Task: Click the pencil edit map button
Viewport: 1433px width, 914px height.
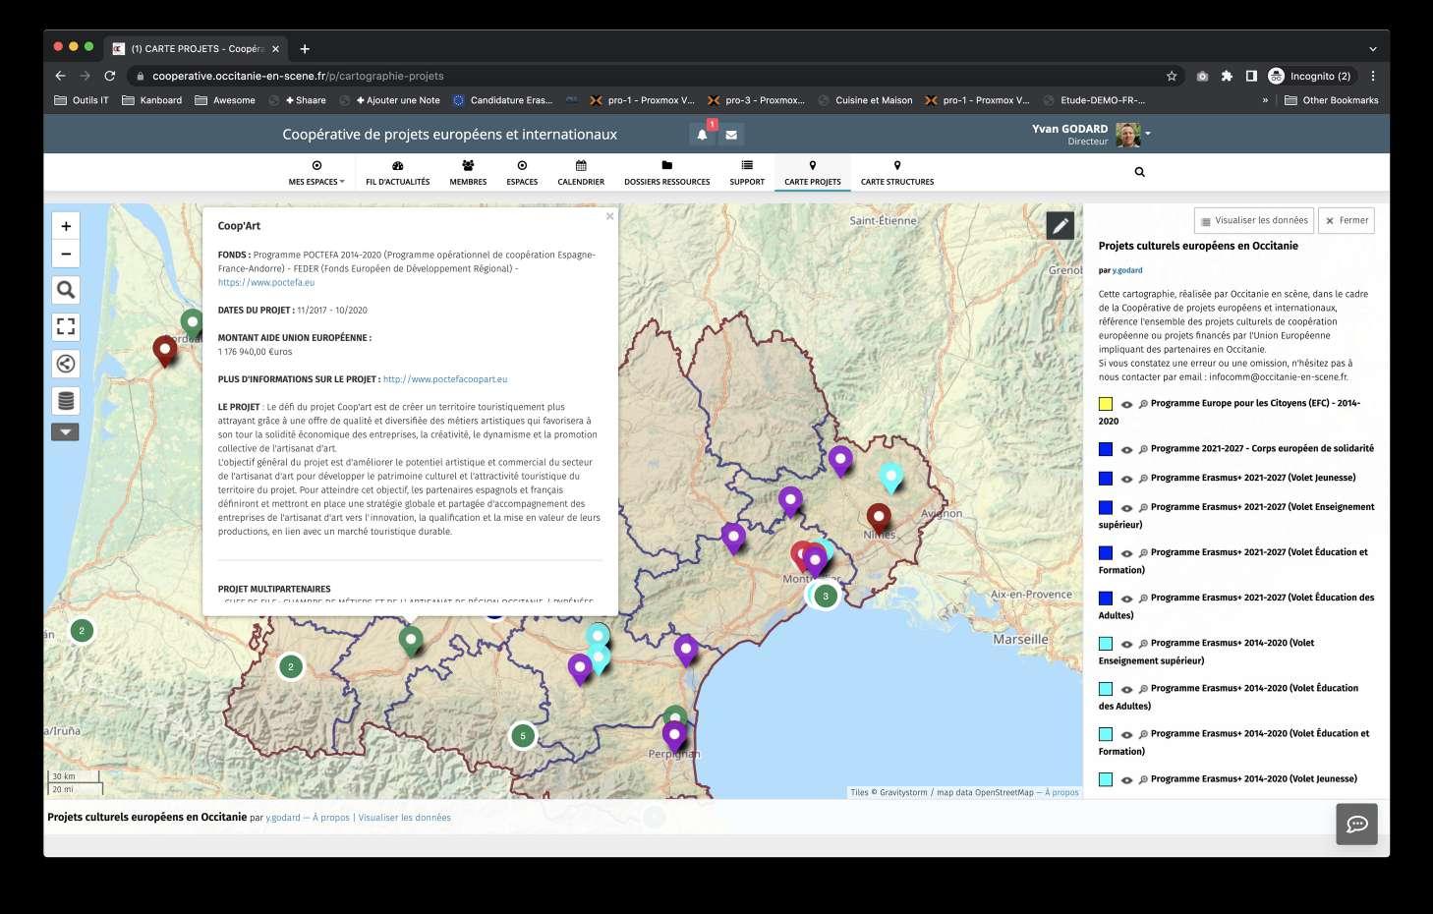Action: point(1060,226)
